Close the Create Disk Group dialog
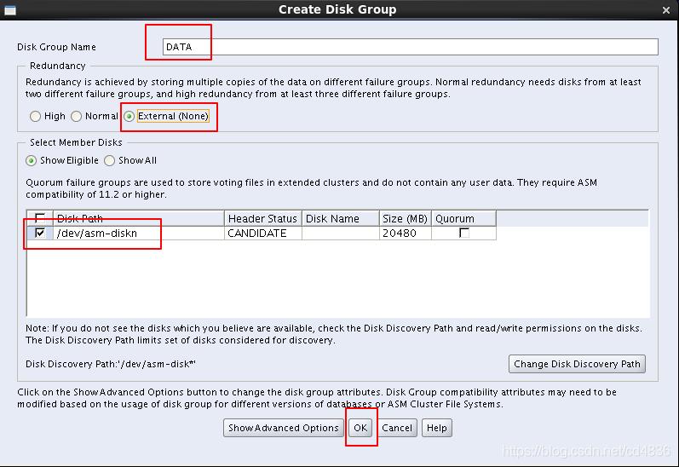 [666, 10]
